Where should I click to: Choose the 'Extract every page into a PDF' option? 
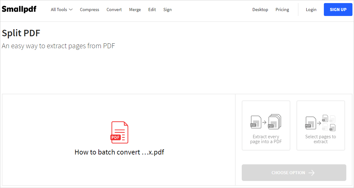[x=266, y=125]
